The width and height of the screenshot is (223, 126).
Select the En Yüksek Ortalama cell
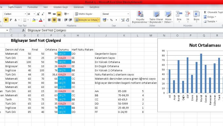[x=107, y=62]
